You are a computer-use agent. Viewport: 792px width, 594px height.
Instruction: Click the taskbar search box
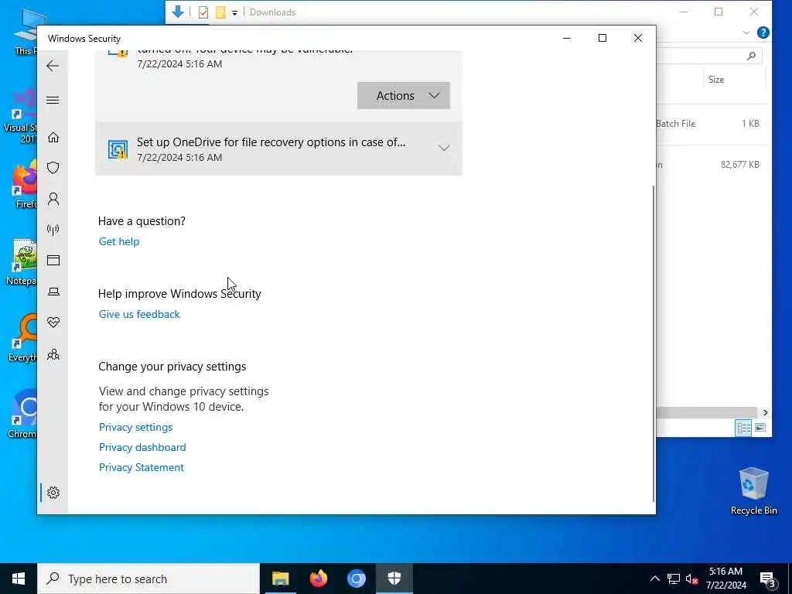click(148, 579)
